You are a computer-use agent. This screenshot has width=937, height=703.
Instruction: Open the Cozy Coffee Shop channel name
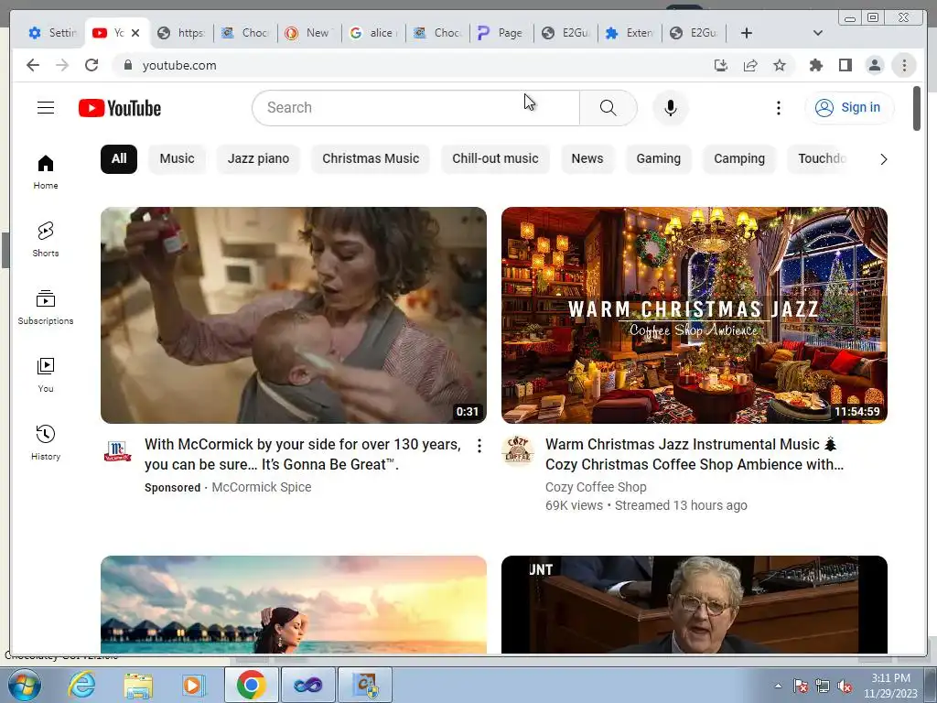click(596, 487)
